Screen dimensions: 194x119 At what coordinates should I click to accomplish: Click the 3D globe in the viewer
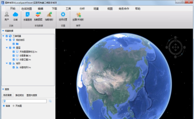click(124, 76)
